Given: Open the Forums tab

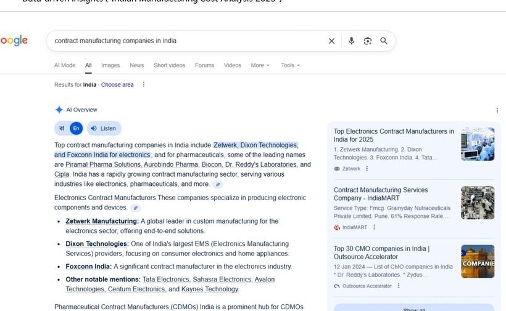Looking at the screenshot, I should (x=204, y=65).
